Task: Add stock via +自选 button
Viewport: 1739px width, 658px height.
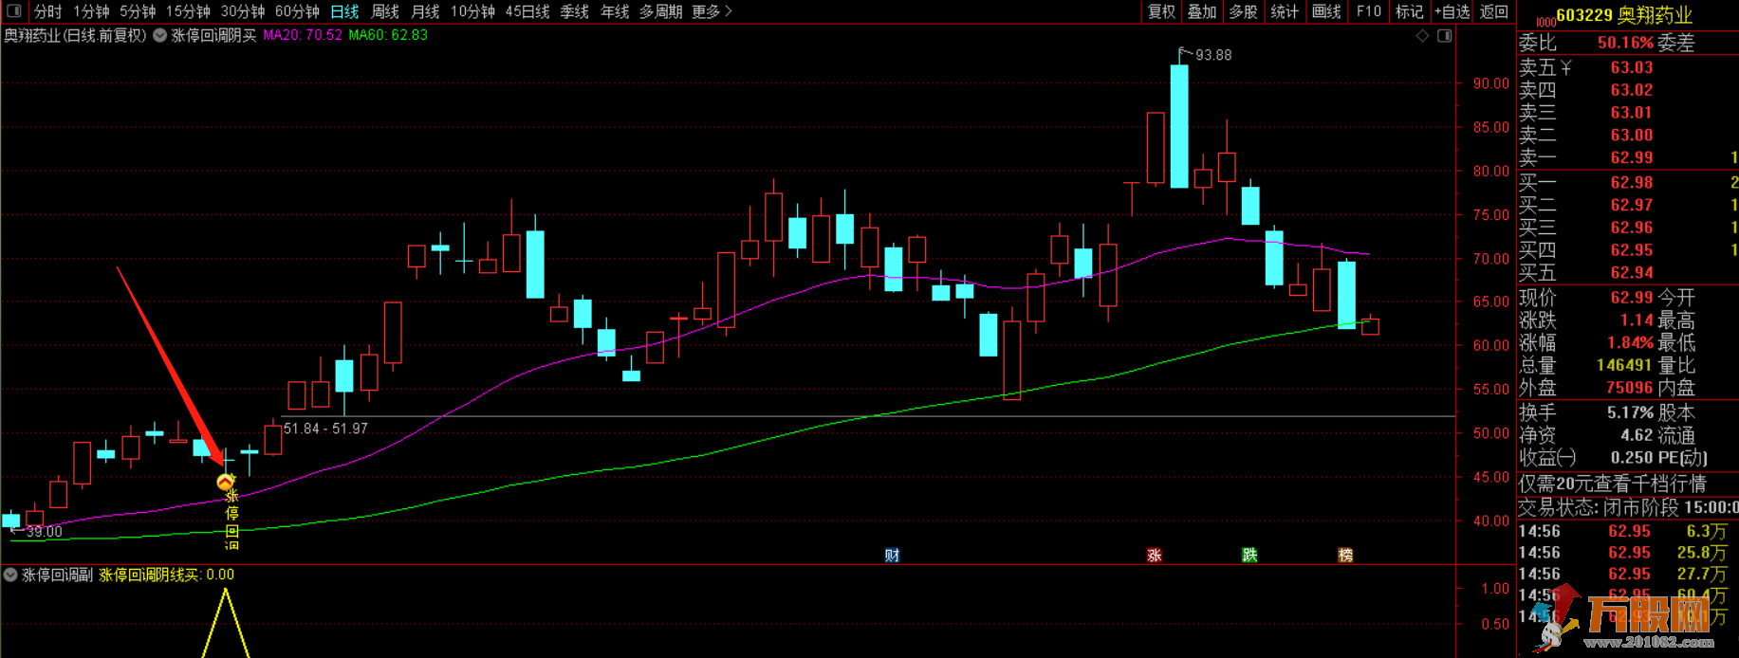Action: (x=1452, y=11)
